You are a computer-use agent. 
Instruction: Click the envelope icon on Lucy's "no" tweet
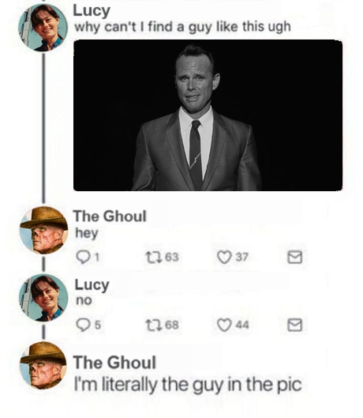(295, 325)
